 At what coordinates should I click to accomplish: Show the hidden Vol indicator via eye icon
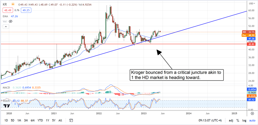(x=11, y=21)
